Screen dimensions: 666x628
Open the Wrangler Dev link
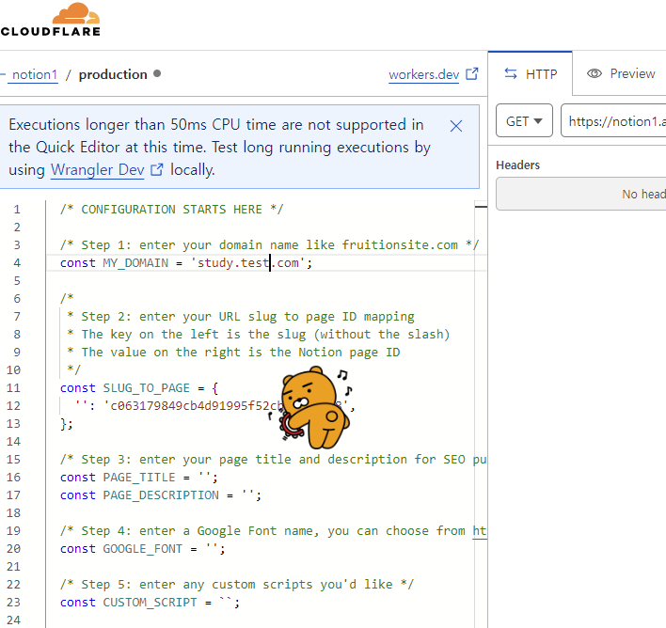click(x=97, y=170)
